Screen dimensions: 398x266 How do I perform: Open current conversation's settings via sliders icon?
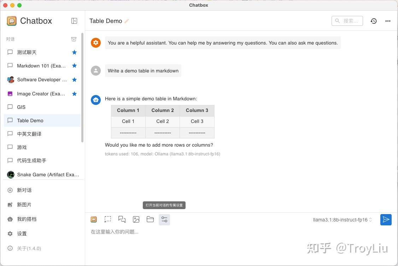point(164,219)
